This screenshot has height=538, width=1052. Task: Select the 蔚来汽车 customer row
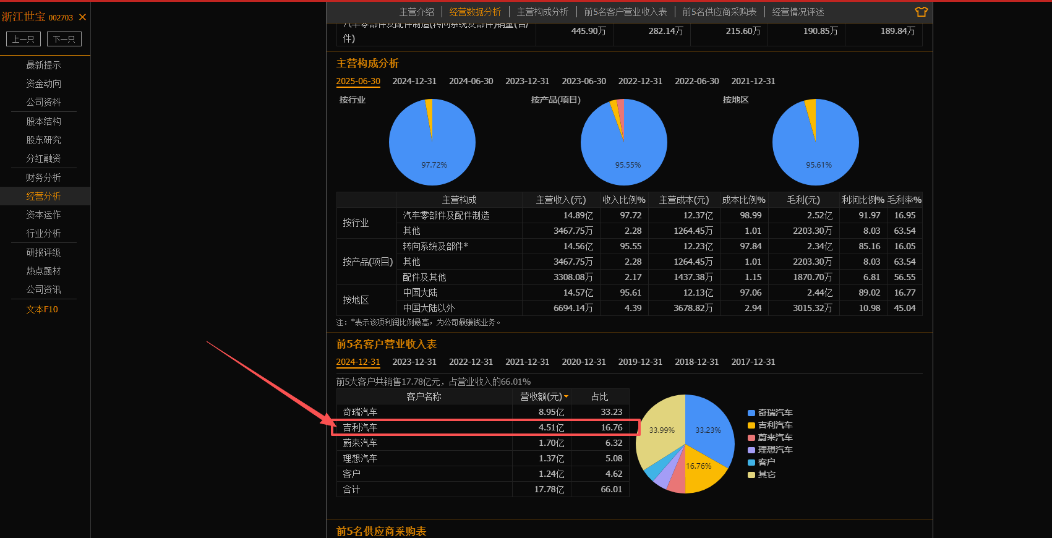pos(482,443)
